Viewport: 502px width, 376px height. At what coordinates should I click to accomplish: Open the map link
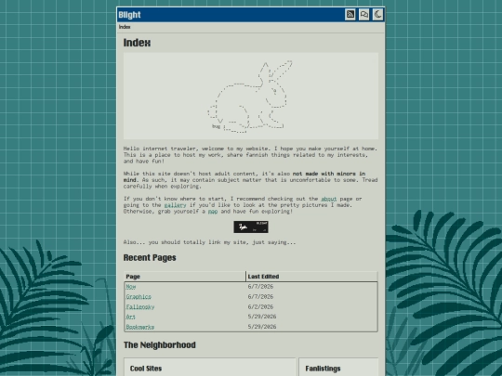(213, 212)
